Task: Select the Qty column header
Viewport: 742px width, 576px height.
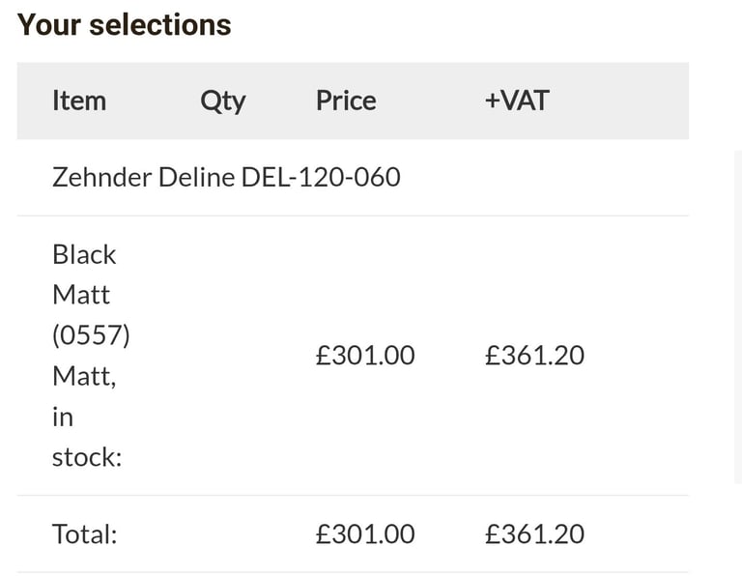Action: click(x=222, y=101)
